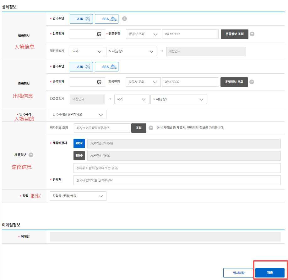Viewport: 288px width, 280px height.
Task: Open country dropdown for last departure place (직전출발지)
Action: tap(87, 51)
